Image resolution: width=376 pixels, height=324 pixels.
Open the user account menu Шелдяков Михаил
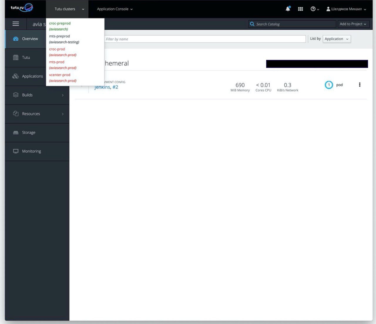346,9
